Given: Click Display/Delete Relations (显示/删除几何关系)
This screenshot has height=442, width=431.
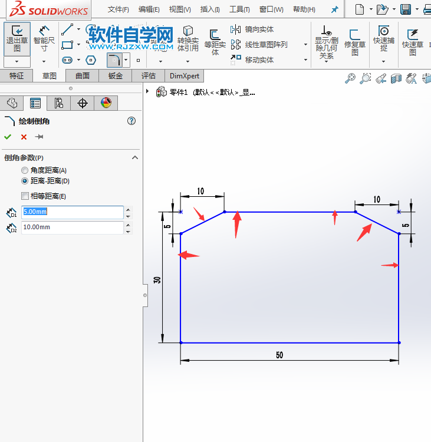Looking at the screenshot, I should [327, 42].
